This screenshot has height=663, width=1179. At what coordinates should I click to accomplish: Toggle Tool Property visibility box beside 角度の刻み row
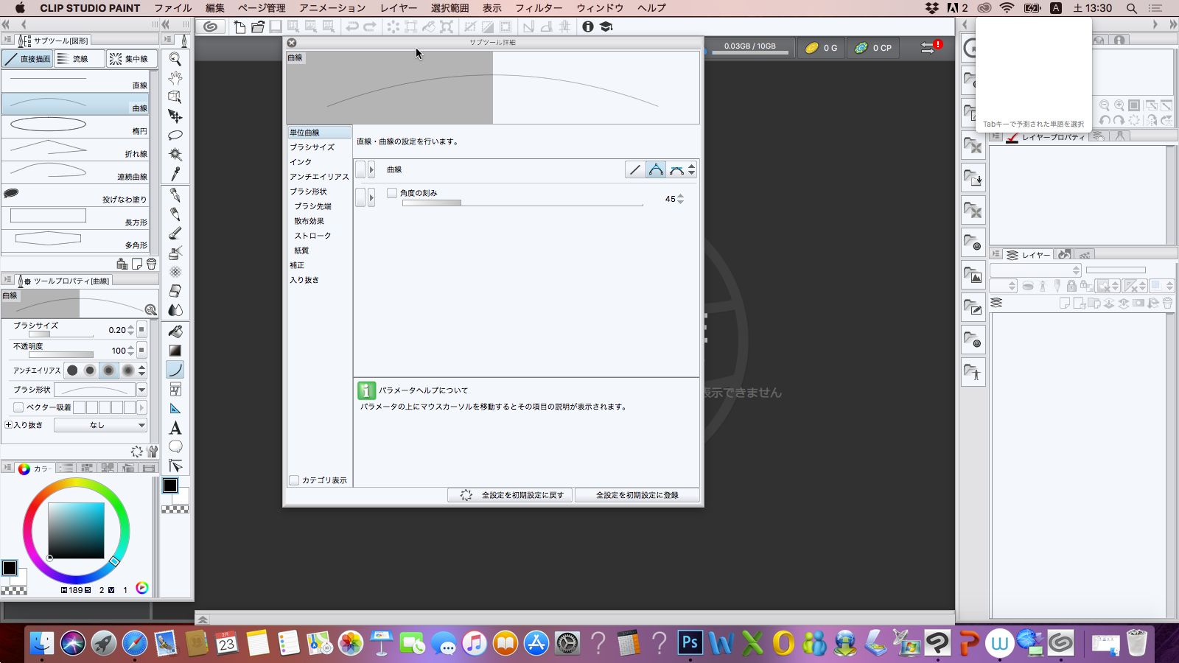(360, 197)
